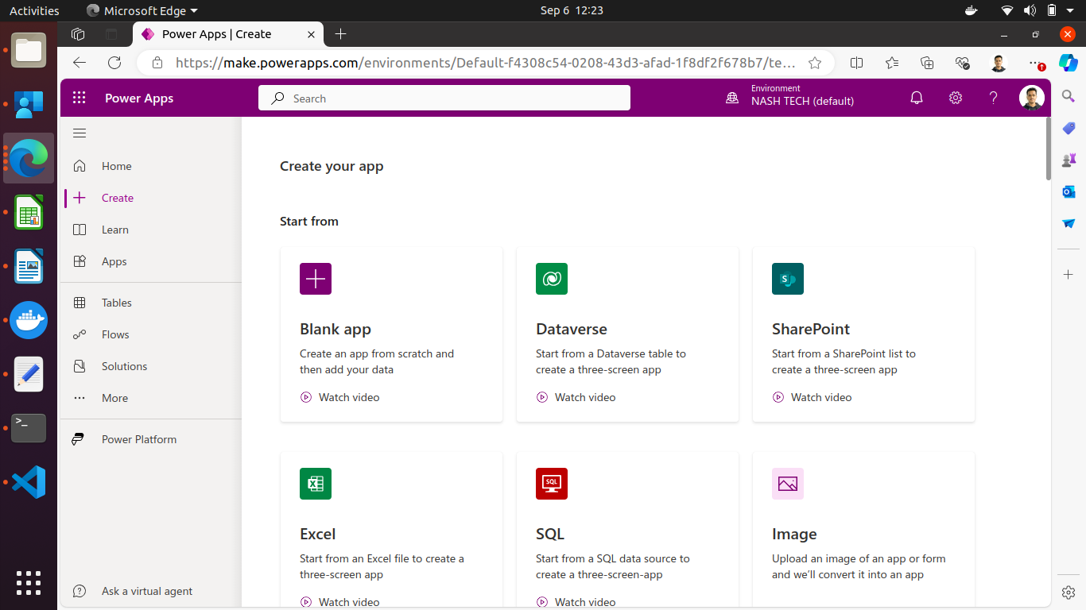This screenshot has height=610, width=1086.
Task: Toggle Edge split screen view
Action: (x=856, y=63)
